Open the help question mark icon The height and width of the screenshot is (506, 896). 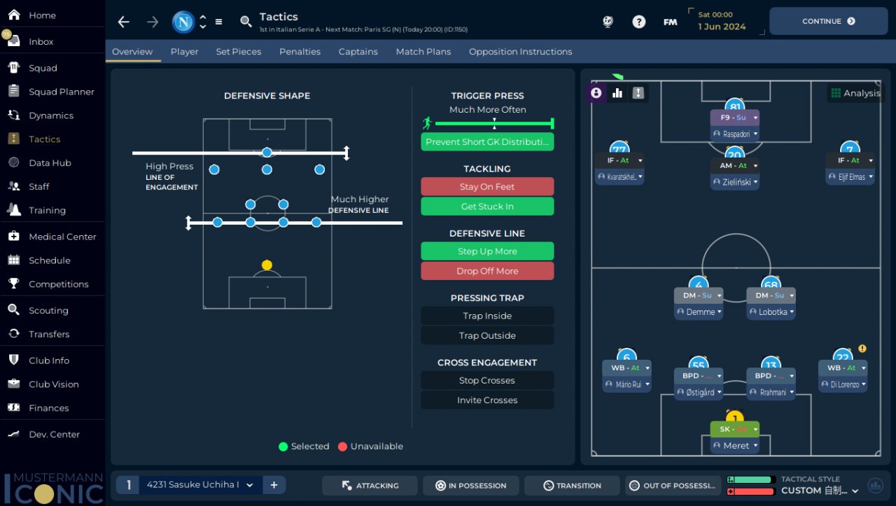coord(638,22)
